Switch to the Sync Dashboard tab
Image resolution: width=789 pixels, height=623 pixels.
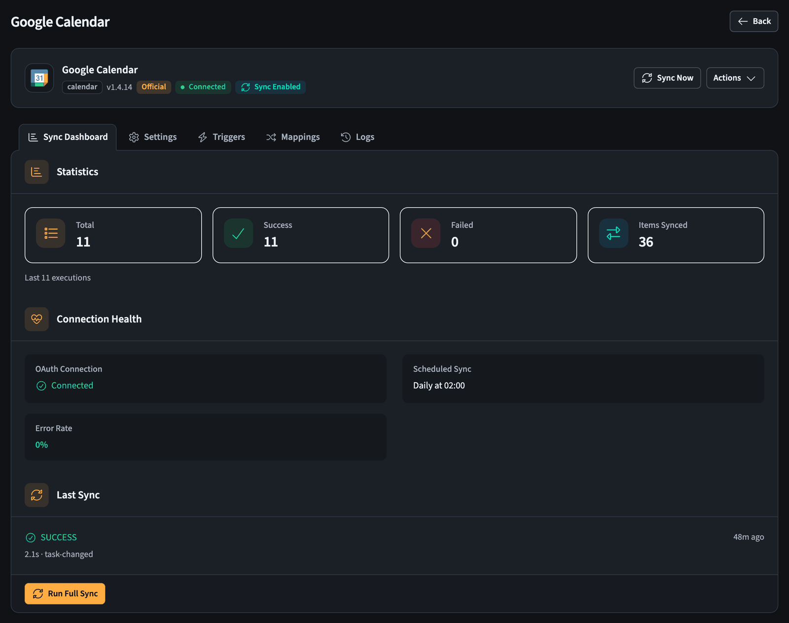pyautogui.click(x=68, y=137)
